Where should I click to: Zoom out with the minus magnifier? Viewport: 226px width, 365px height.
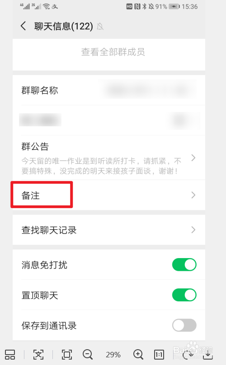click(x=88, y=355)
